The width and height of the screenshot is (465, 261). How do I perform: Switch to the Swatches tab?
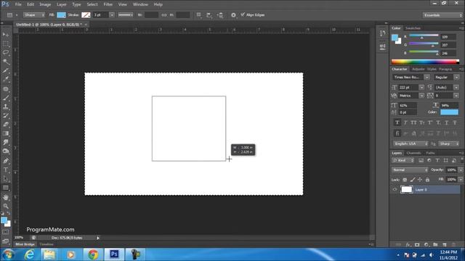413,28
